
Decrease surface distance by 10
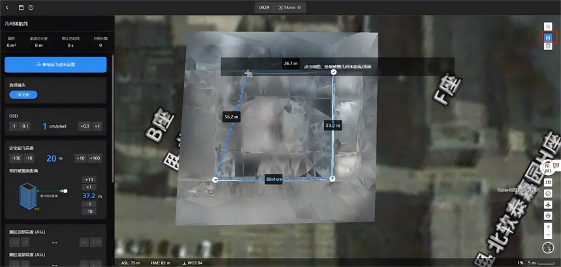click(x=89, y=211)
